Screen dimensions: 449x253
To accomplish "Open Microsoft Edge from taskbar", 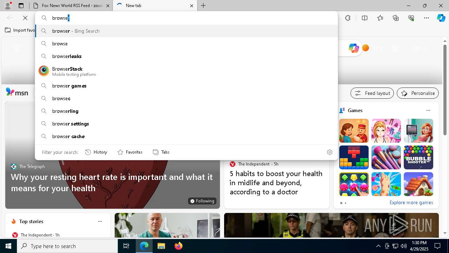I will click(144, 246).
